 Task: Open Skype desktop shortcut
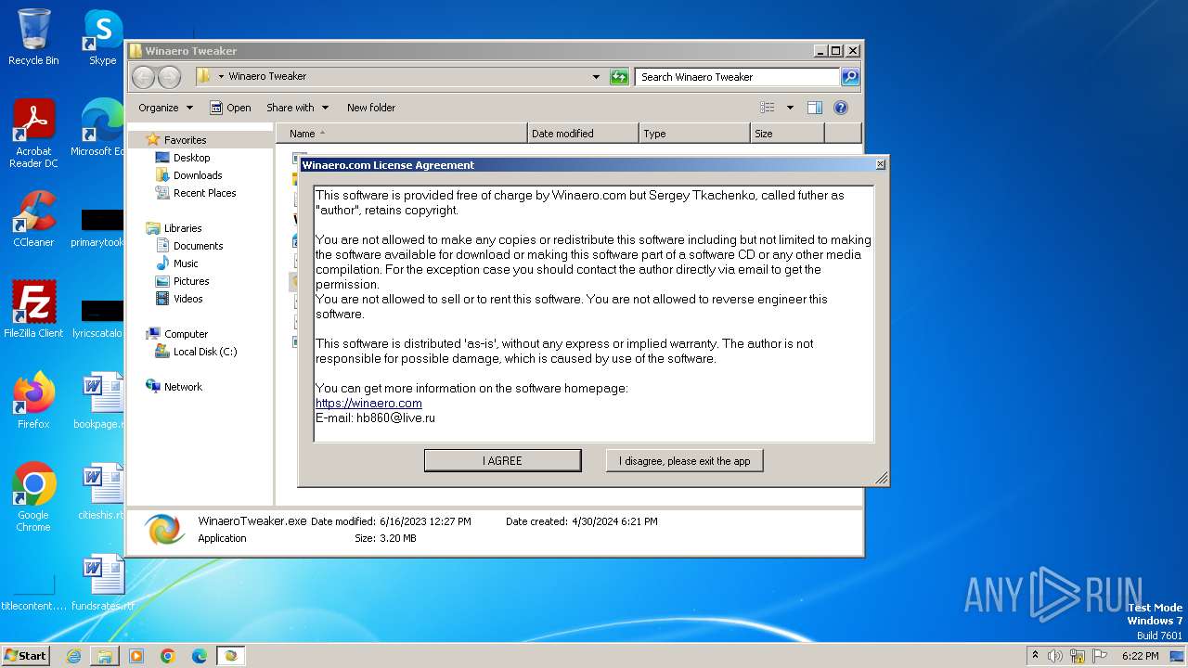tap(102, 37)
